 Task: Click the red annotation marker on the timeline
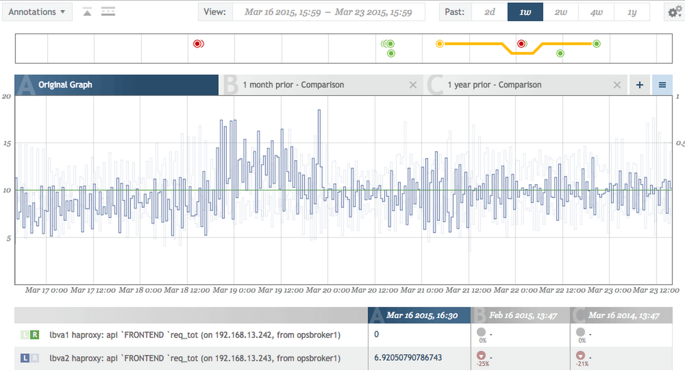tap(198, 43)
